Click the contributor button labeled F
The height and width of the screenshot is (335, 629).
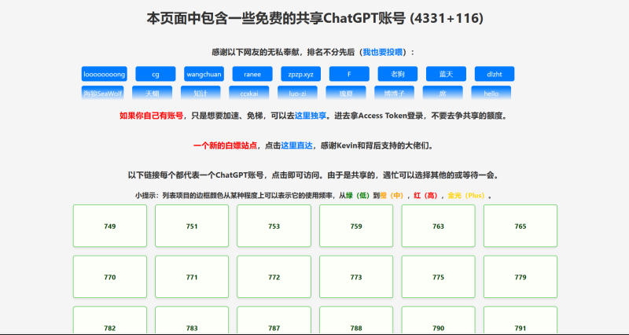tap(349, 74)
